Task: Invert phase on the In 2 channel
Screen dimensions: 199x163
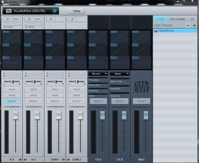Action: point(29,19)
